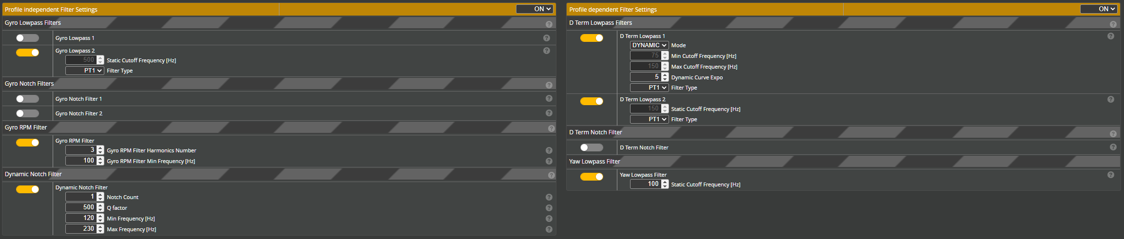The image size is (1124, 239).
Task: Click the Yaw Lowpass Static Cutoff Frequency field
Action: click(x=646, y=184)
